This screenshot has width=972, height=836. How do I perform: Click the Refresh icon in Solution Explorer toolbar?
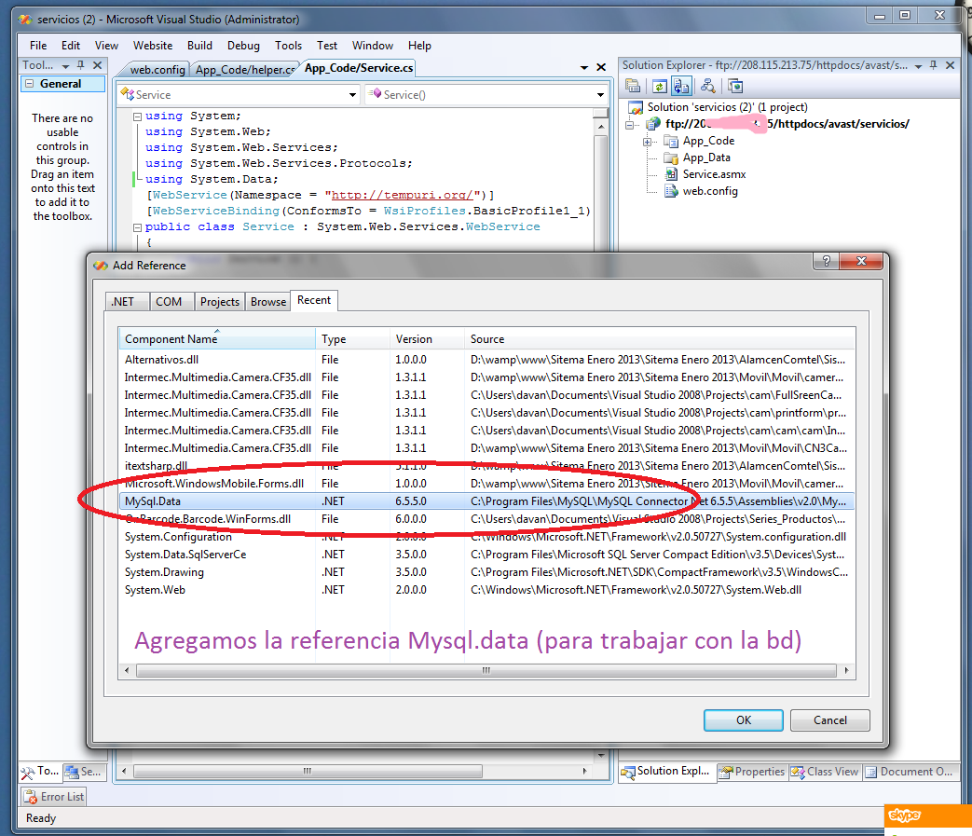point(661,85)
